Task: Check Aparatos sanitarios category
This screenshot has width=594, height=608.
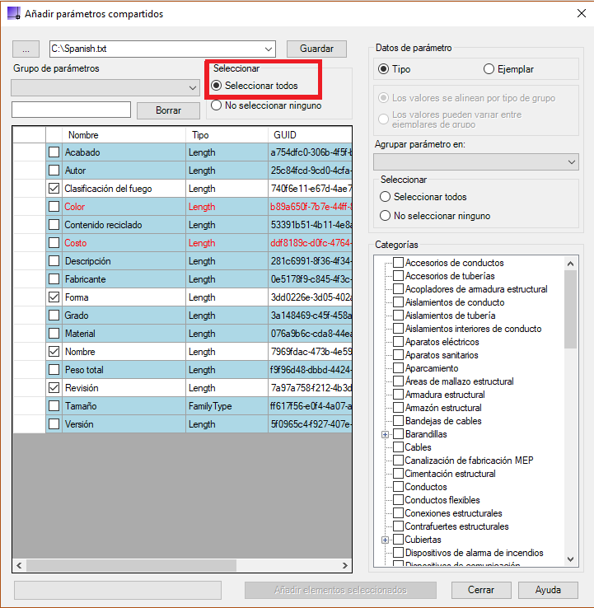Action: pyautogui.click(x=398, y=355)
